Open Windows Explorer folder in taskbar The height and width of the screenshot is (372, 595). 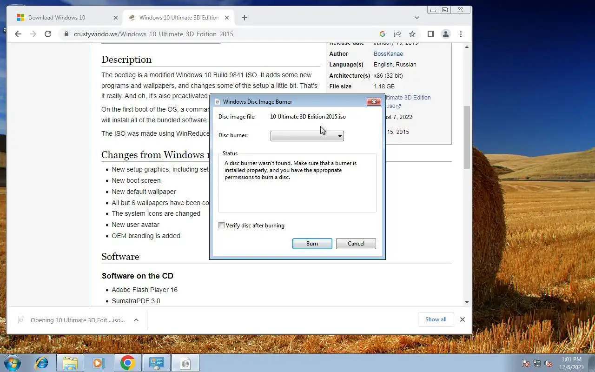(x=70, y=363)
